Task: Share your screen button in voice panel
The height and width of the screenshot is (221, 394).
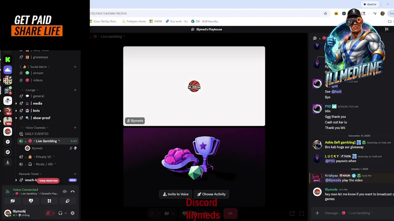Action: [31, 201]
